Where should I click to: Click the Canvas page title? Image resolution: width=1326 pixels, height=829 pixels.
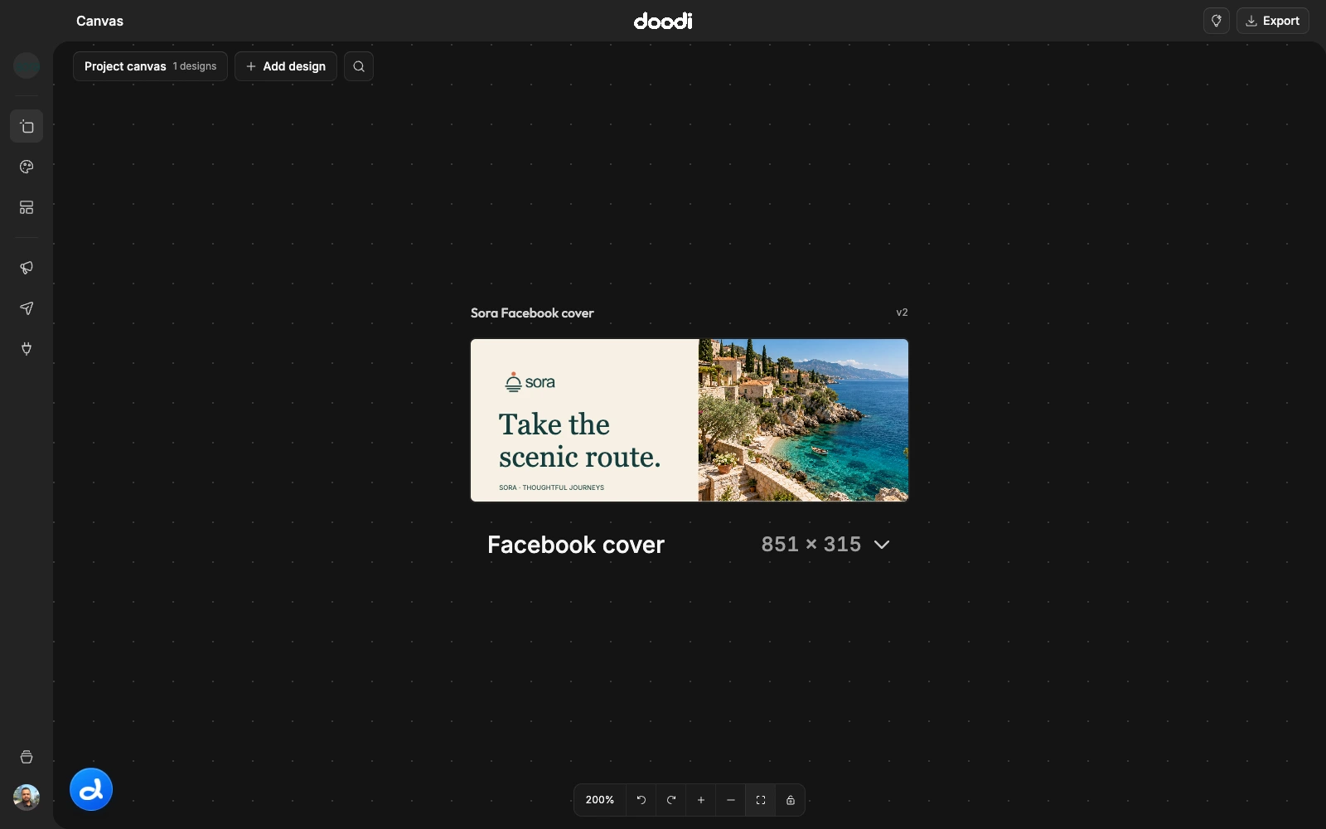click(99, 21)
